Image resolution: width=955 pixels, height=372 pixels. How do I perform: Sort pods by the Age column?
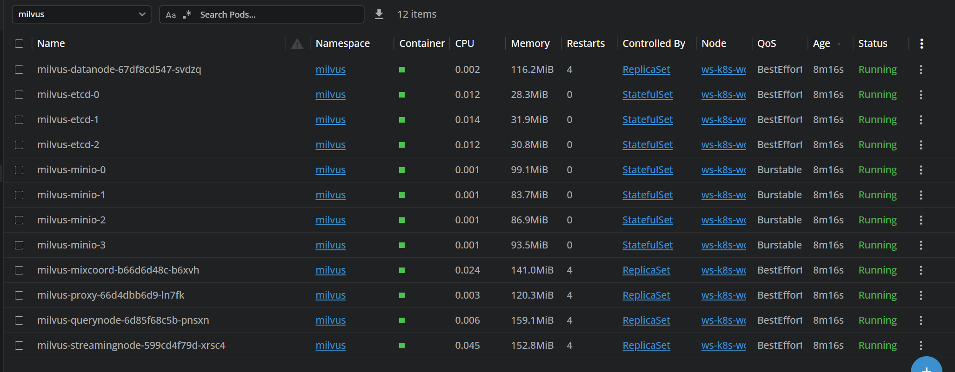pyautogui.click(x=821, y=44)
